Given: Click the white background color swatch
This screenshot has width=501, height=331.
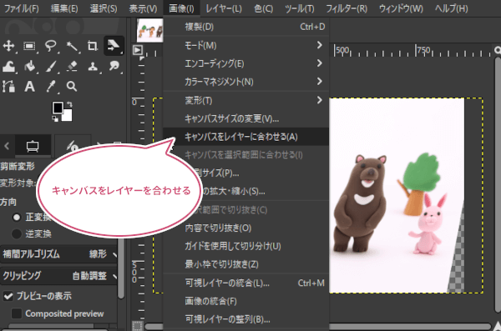Looking at the screenshot, I should tap(67, 116).
